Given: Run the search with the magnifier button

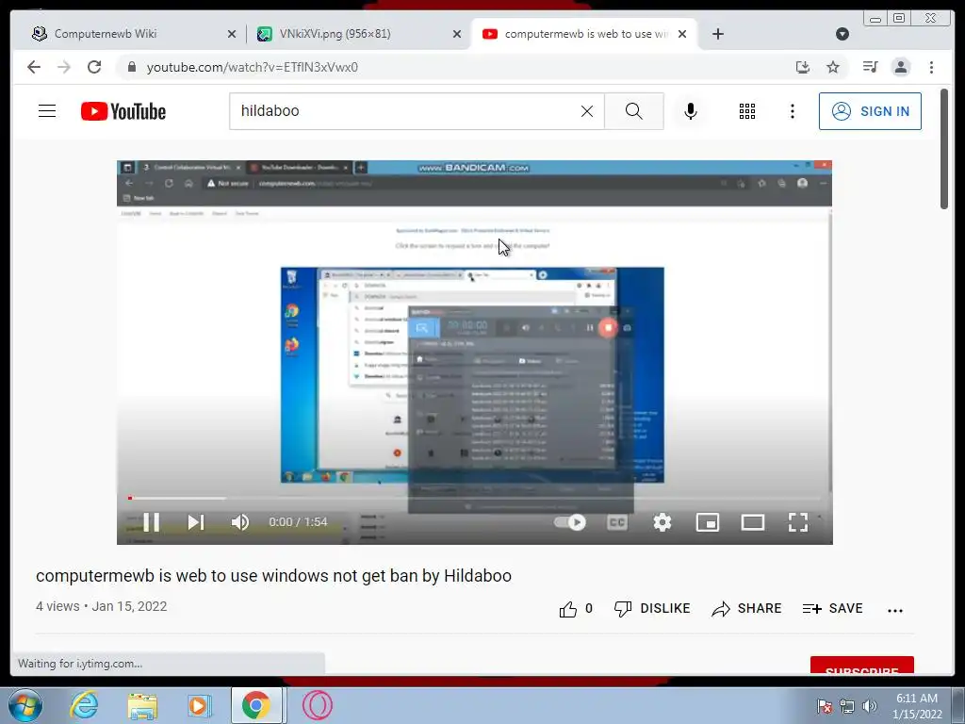Looking at the screenshot, I should (x=634, y=111).
